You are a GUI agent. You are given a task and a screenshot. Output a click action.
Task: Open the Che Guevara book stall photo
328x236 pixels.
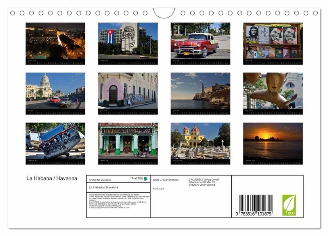pyautogui.click(x=273, y=44)
